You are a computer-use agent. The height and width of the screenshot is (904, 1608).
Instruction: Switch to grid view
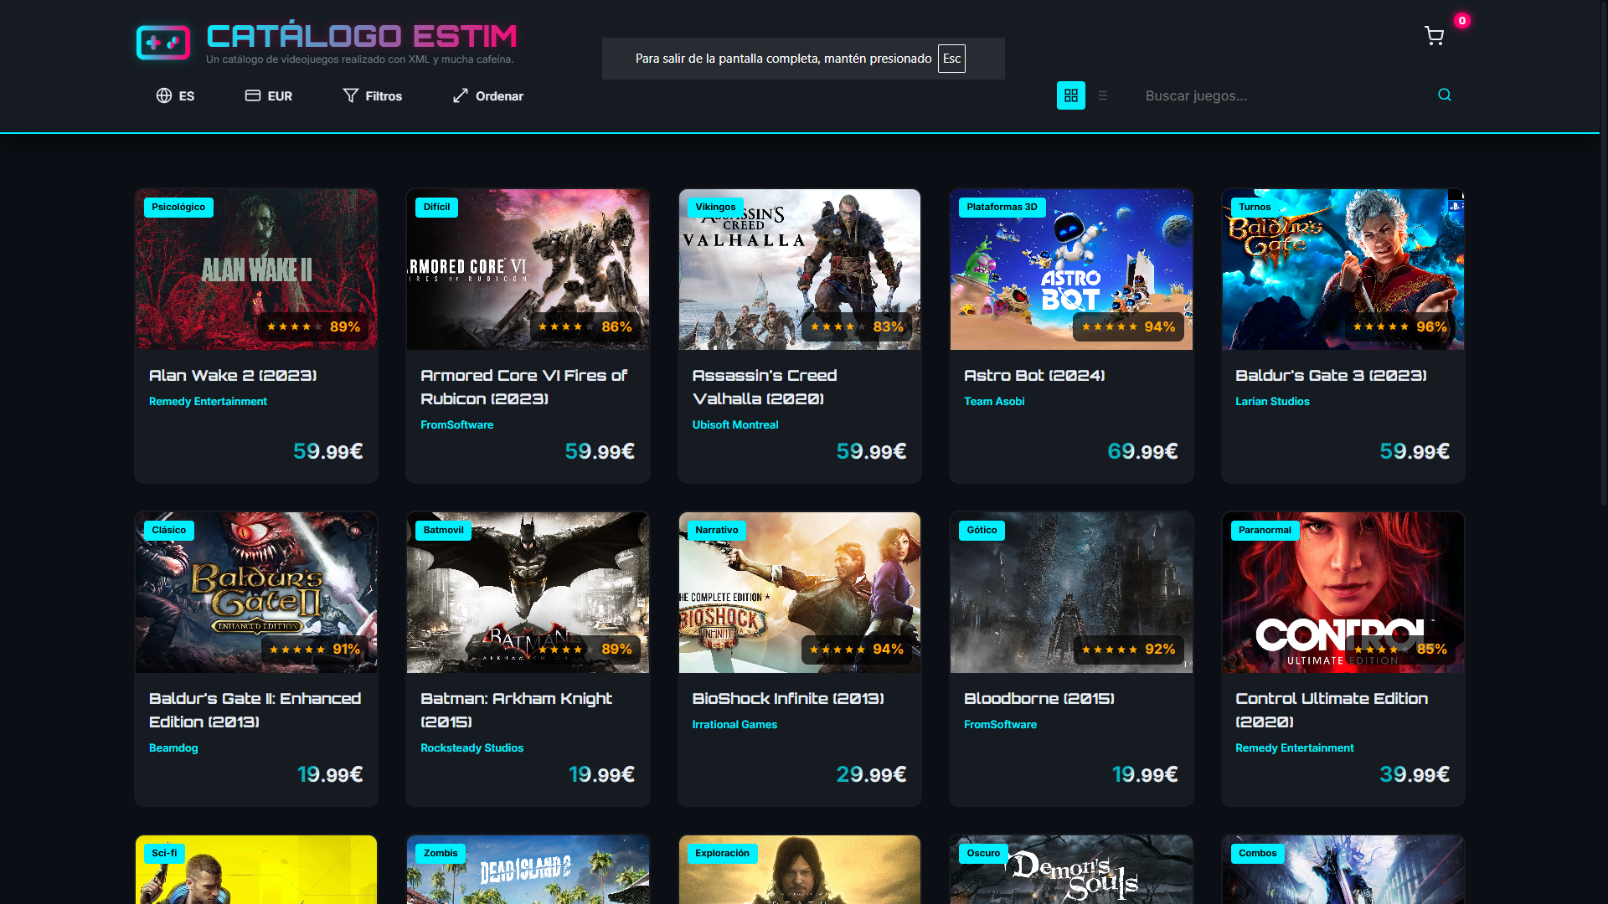point(1071,95)
